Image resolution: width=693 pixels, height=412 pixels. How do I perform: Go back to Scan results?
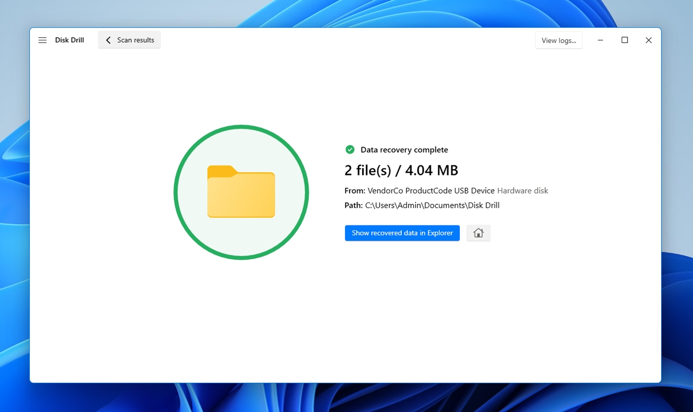point(129,40)
